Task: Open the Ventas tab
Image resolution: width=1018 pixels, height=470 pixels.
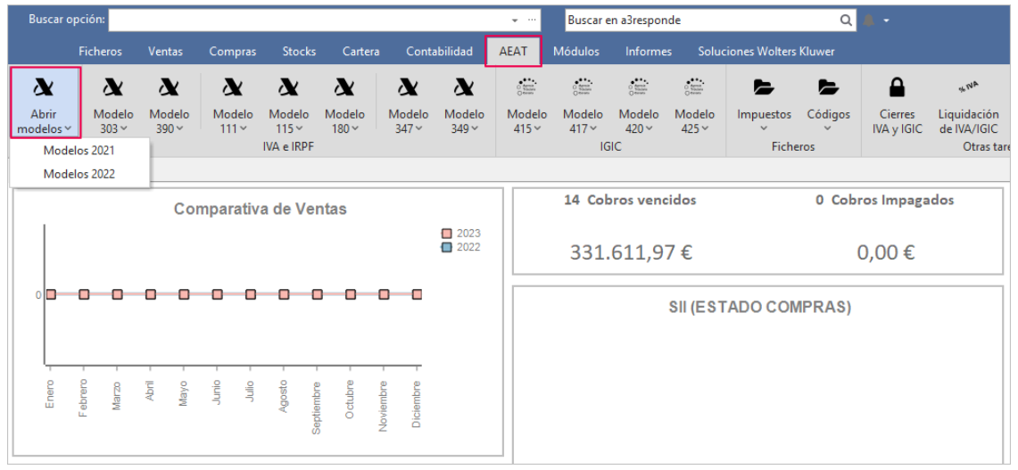Action: click(165, 52)
